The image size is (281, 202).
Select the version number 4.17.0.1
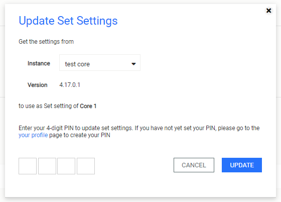[x=70, y=85]
